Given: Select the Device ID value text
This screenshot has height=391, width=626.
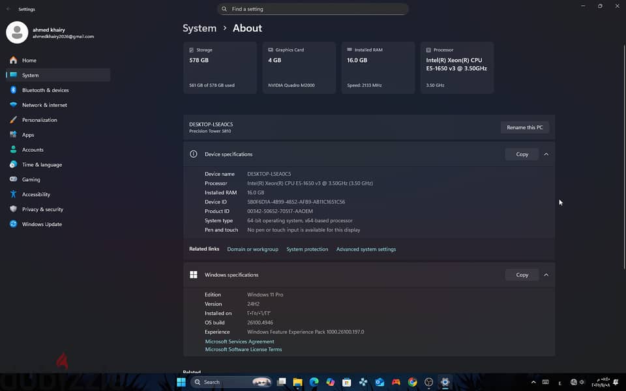Looking at the screenshot, I should tap(296, 202).
